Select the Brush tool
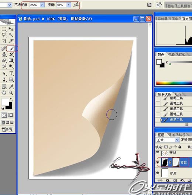The image size is (192, 195). (x=11, y=48)
